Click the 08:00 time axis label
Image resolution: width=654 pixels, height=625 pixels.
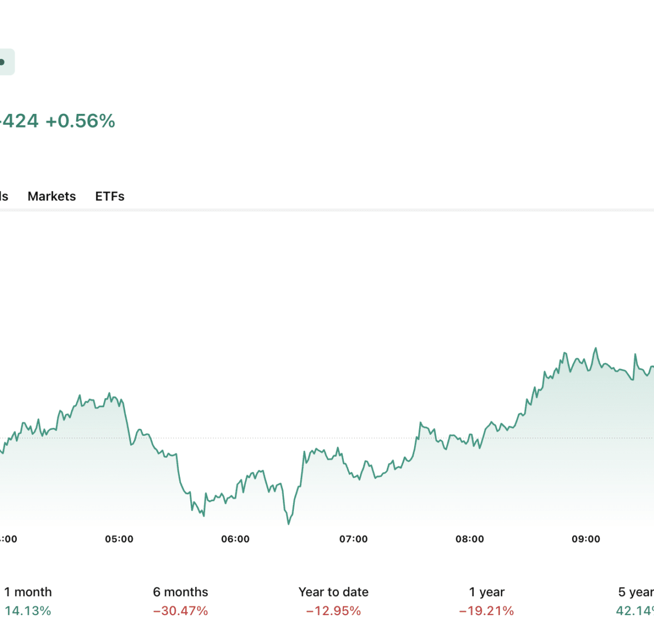(x=470, y=539)
